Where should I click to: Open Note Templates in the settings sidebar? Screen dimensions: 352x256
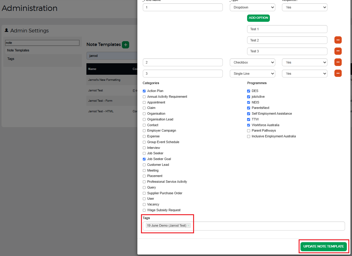click(x=18, y=51)
